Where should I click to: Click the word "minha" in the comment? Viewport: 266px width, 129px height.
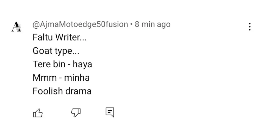[77, 78]
